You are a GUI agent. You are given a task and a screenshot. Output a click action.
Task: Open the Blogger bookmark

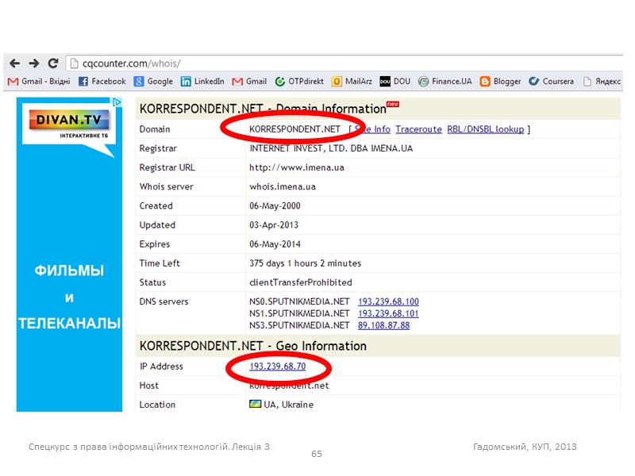click(x=501, y=82)
